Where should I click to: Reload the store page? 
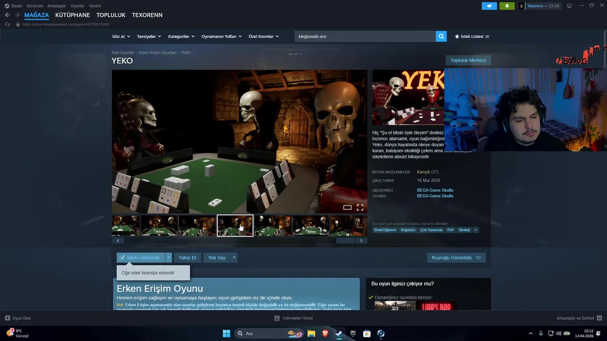tap(7, 24)
